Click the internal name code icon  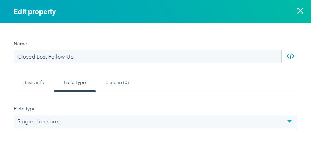pos(291,56)
